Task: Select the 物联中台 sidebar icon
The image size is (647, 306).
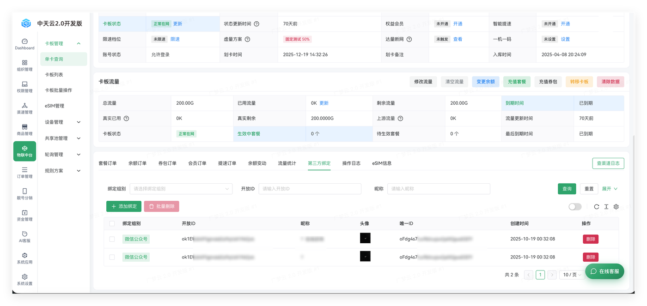Action: point(24,151)
